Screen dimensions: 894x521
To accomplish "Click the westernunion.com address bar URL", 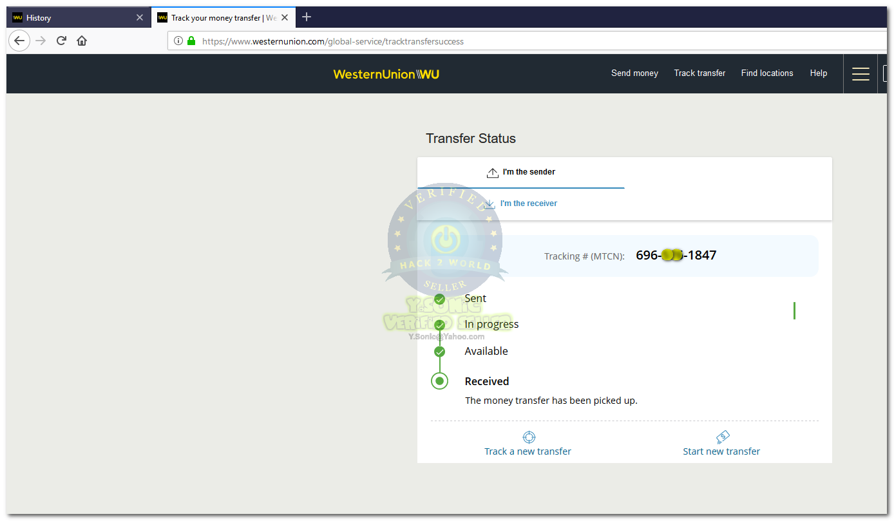I will (x=333, y=41).
